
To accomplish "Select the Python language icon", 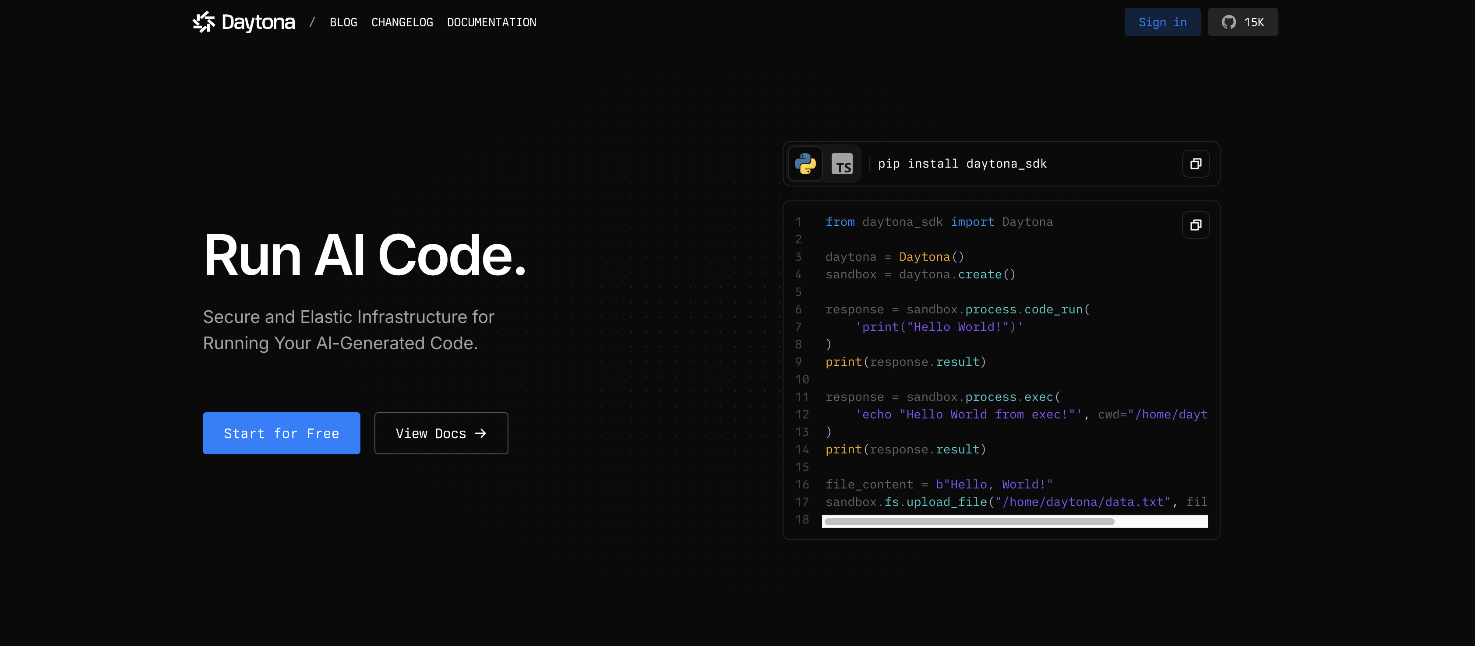I will point(805,164).
